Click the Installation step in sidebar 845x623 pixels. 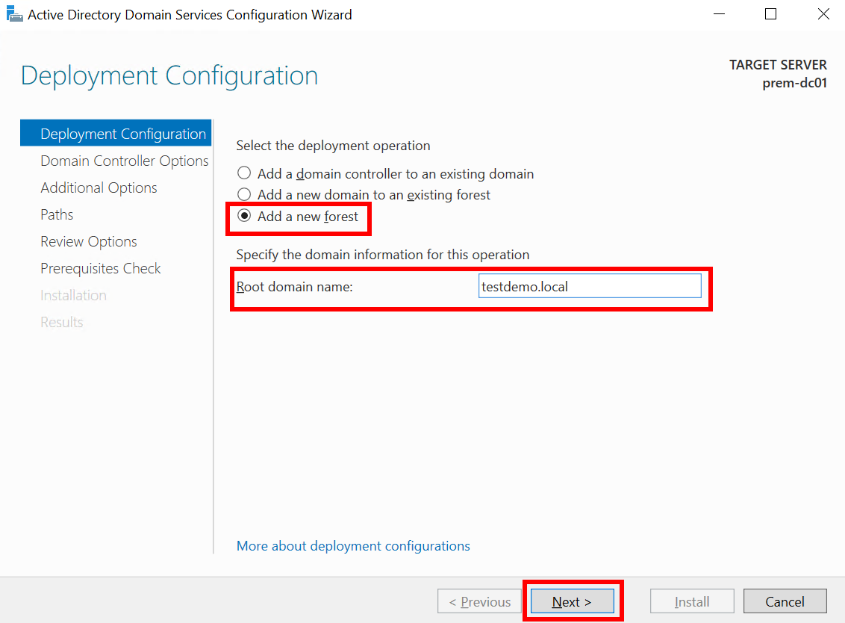[73, 296]
